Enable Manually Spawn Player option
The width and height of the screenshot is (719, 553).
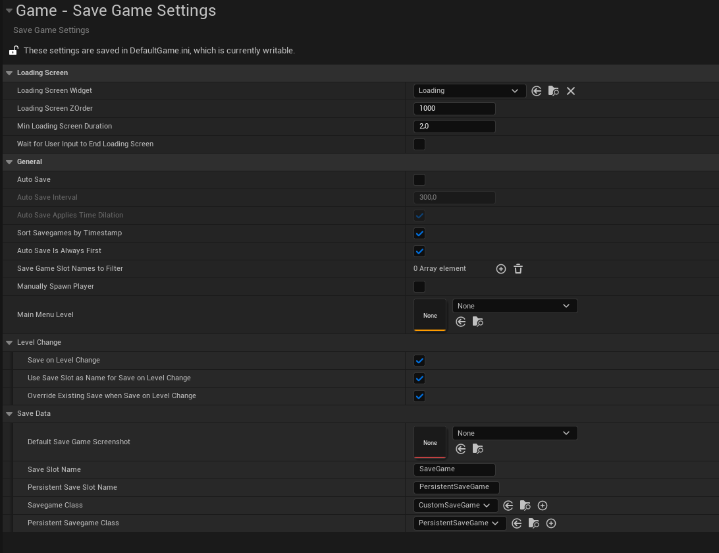click(x=419, y=287)
